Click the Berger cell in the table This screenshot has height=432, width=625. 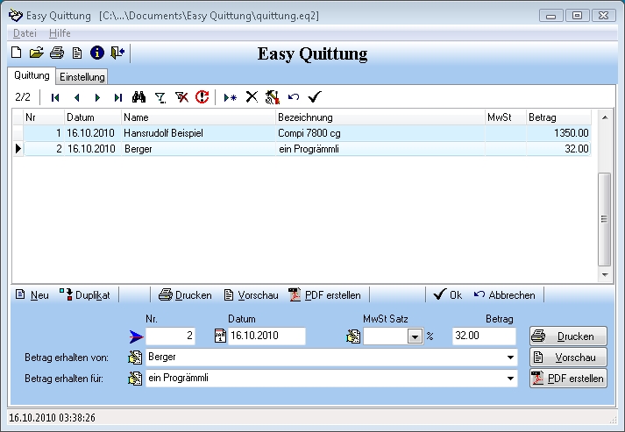point(198,149)
